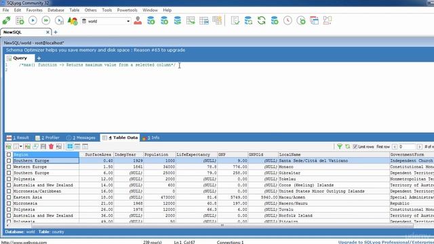The width and height of the screenshot is (434, 244).
Task: Sort by the Population column header
Action: (159, 155)
